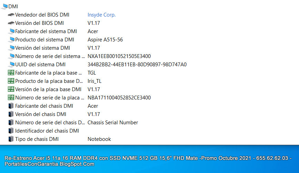Click chassis icon beside Tipo de chasis DMI
The height and width of the screenshot is (173, 299).
11,139
